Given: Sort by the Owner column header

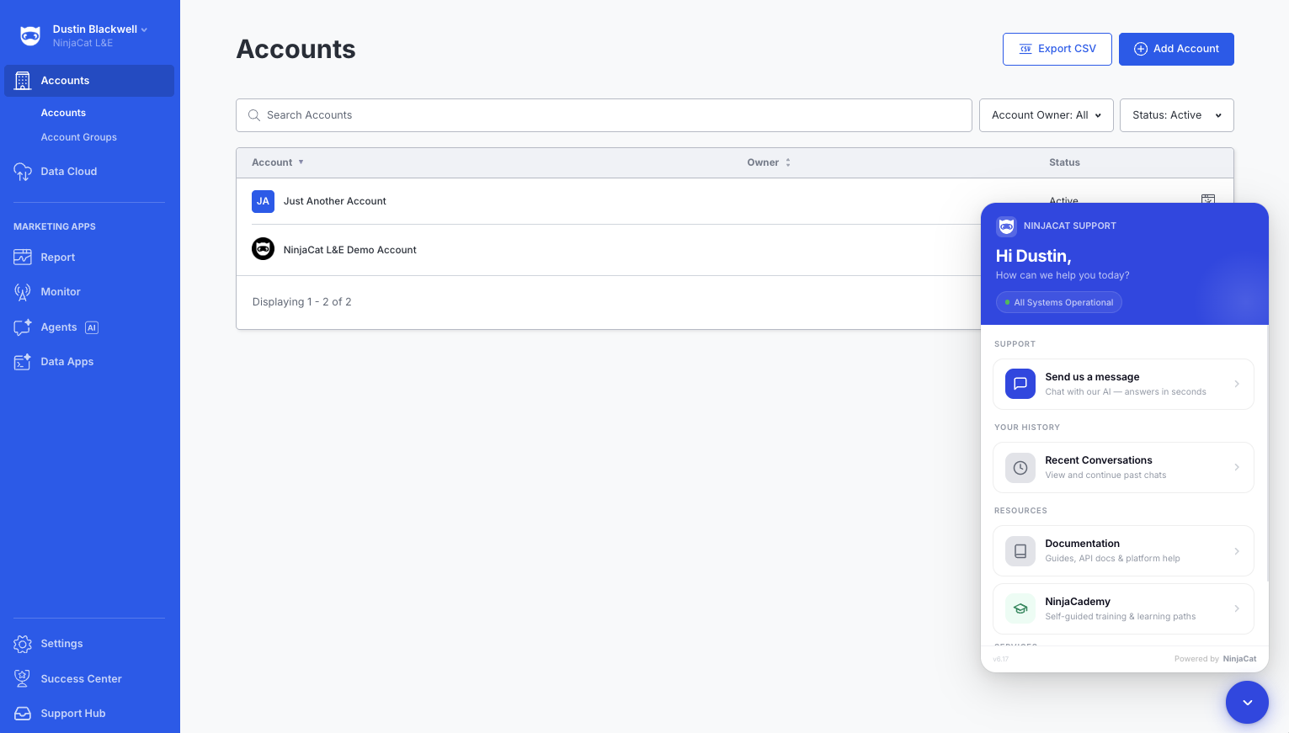Looking at the screenshot, I should 769,162.
